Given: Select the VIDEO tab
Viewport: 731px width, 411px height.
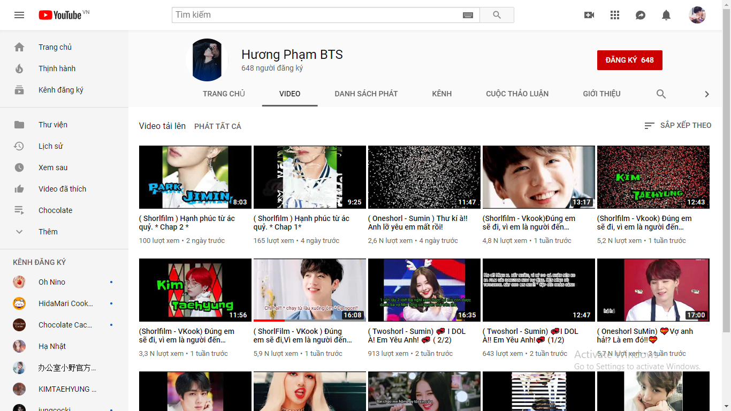Looking at the screenshot, I should [x=290, y=94].
